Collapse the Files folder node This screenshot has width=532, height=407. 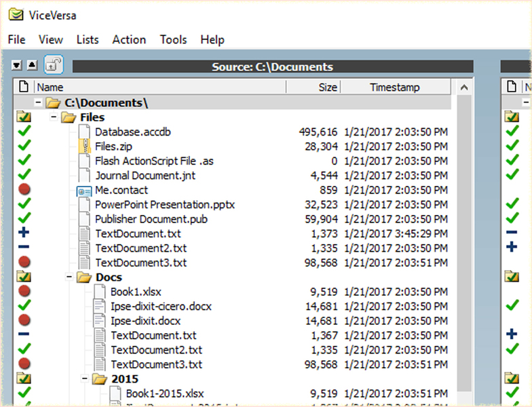point(54,117)
